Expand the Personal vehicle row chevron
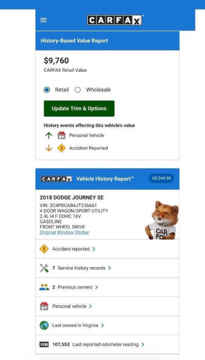Screen dimensions: 205x360 point(91,306)
